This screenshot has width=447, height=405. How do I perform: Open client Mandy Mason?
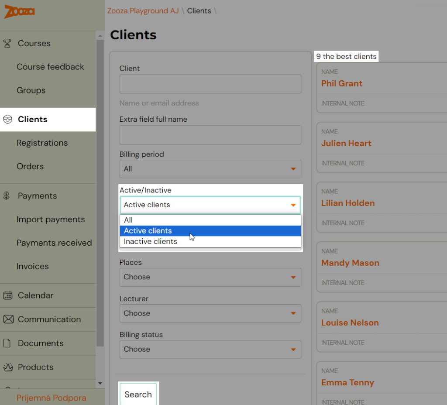[x=350, y=263]
